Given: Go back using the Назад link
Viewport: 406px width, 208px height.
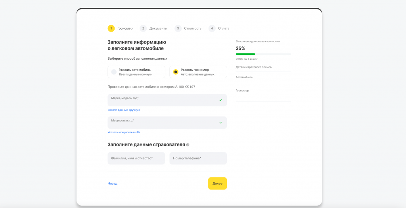Looking at the screenshot, I should pyautogui.click(x=112, y=183).
